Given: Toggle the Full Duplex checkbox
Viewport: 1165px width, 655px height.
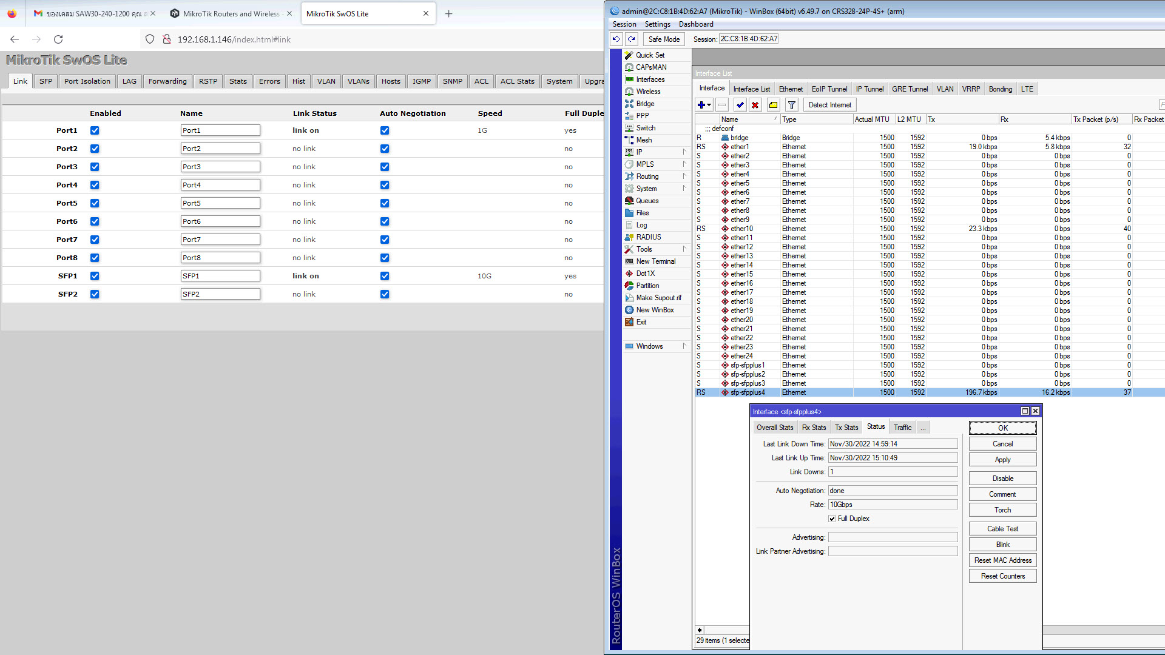Looking at the screenshot, I should point(832,519).
